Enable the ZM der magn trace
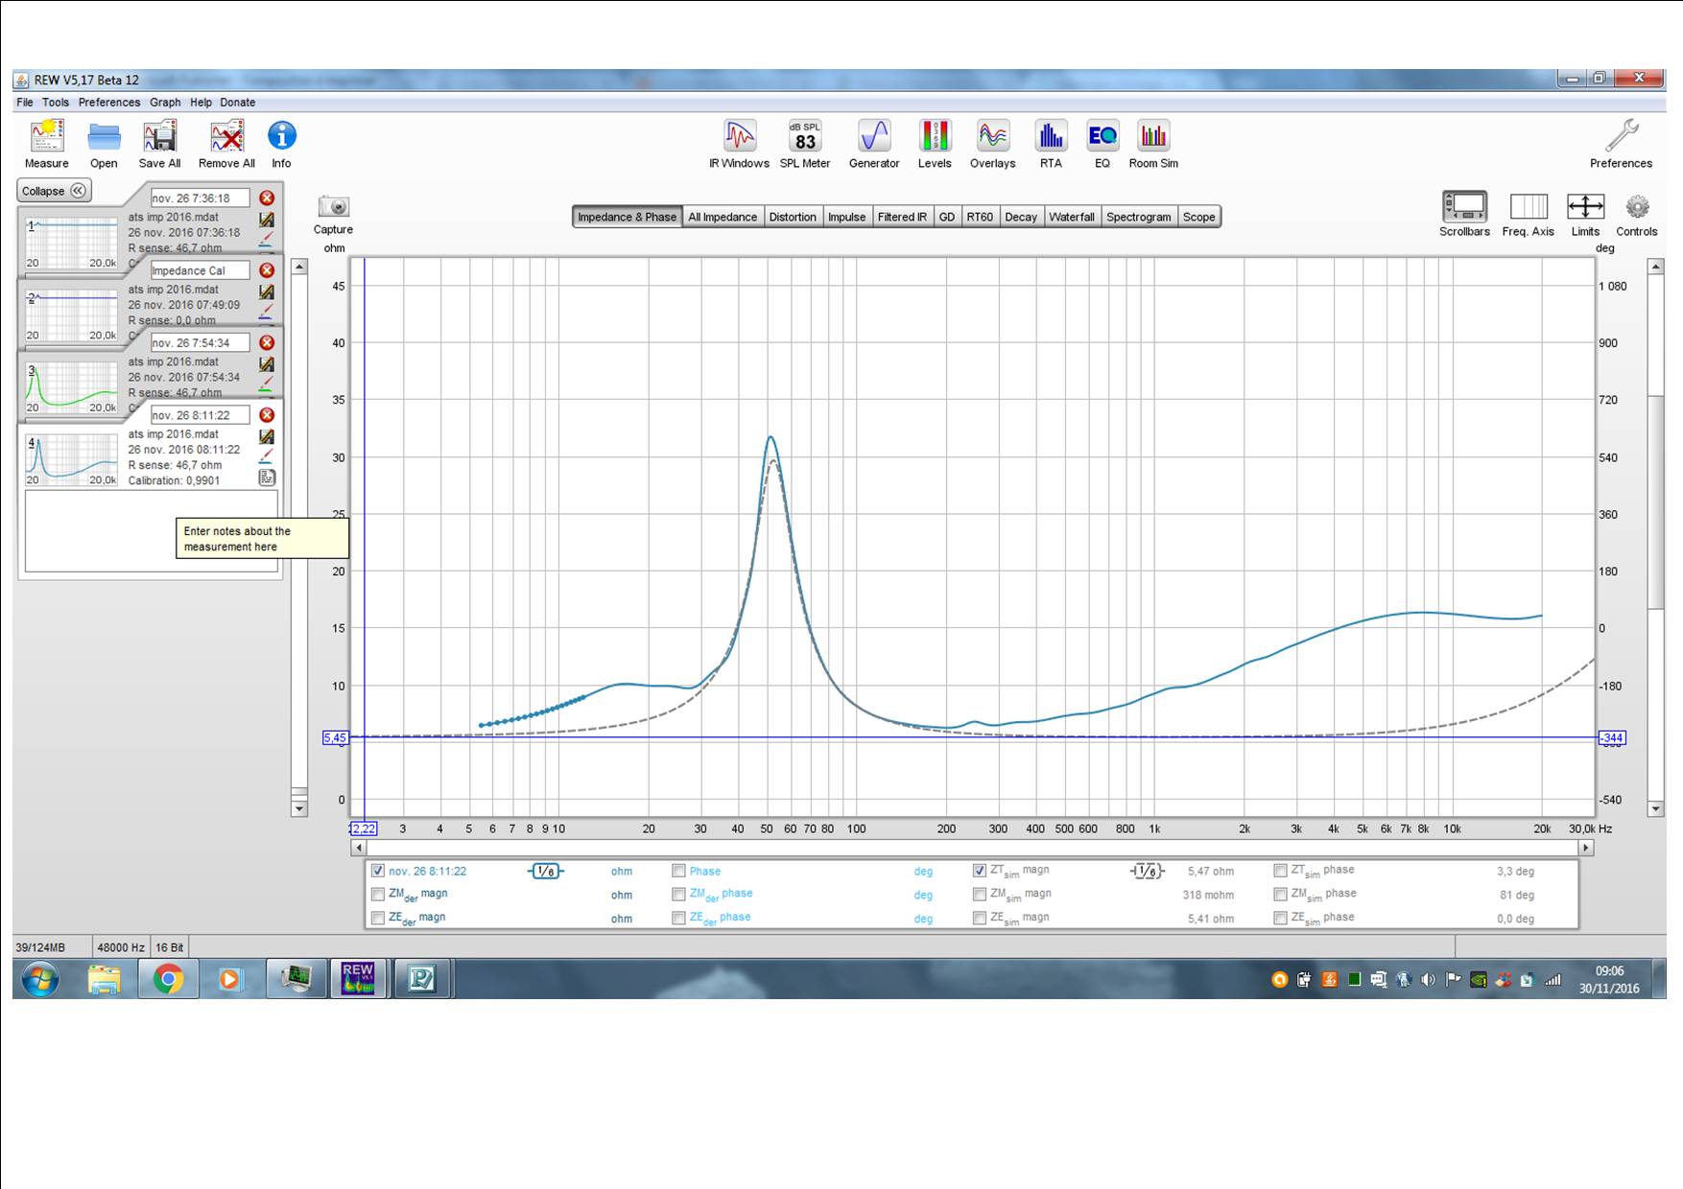 click(378, 894)
